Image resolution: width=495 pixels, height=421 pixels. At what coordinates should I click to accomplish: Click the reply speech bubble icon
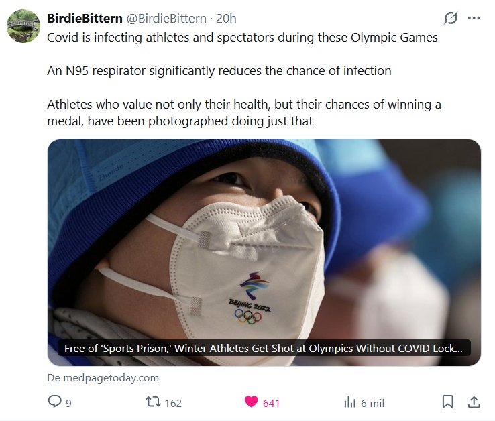click(55, 402)
